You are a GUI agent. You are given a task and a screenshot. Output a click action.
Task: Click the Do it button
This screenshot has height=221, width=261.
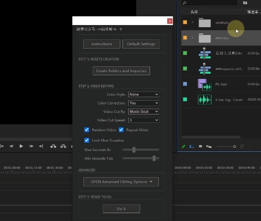pyautogui.click(x=121, y=208)
